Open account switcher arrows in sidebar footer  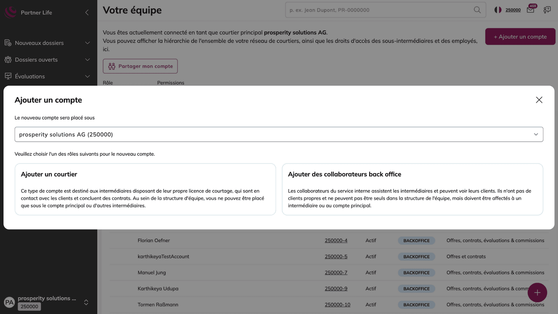(86, 302)
